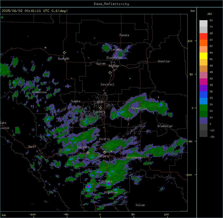Click the Airdrie city label
The height and width of the screenshot is (218, 223).
(105, 139)
